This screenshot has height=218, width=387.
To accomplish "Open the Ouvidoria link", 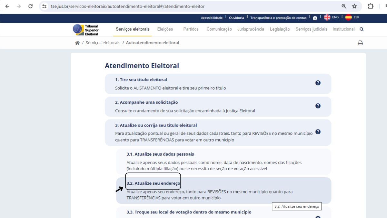I will [236, 18].
